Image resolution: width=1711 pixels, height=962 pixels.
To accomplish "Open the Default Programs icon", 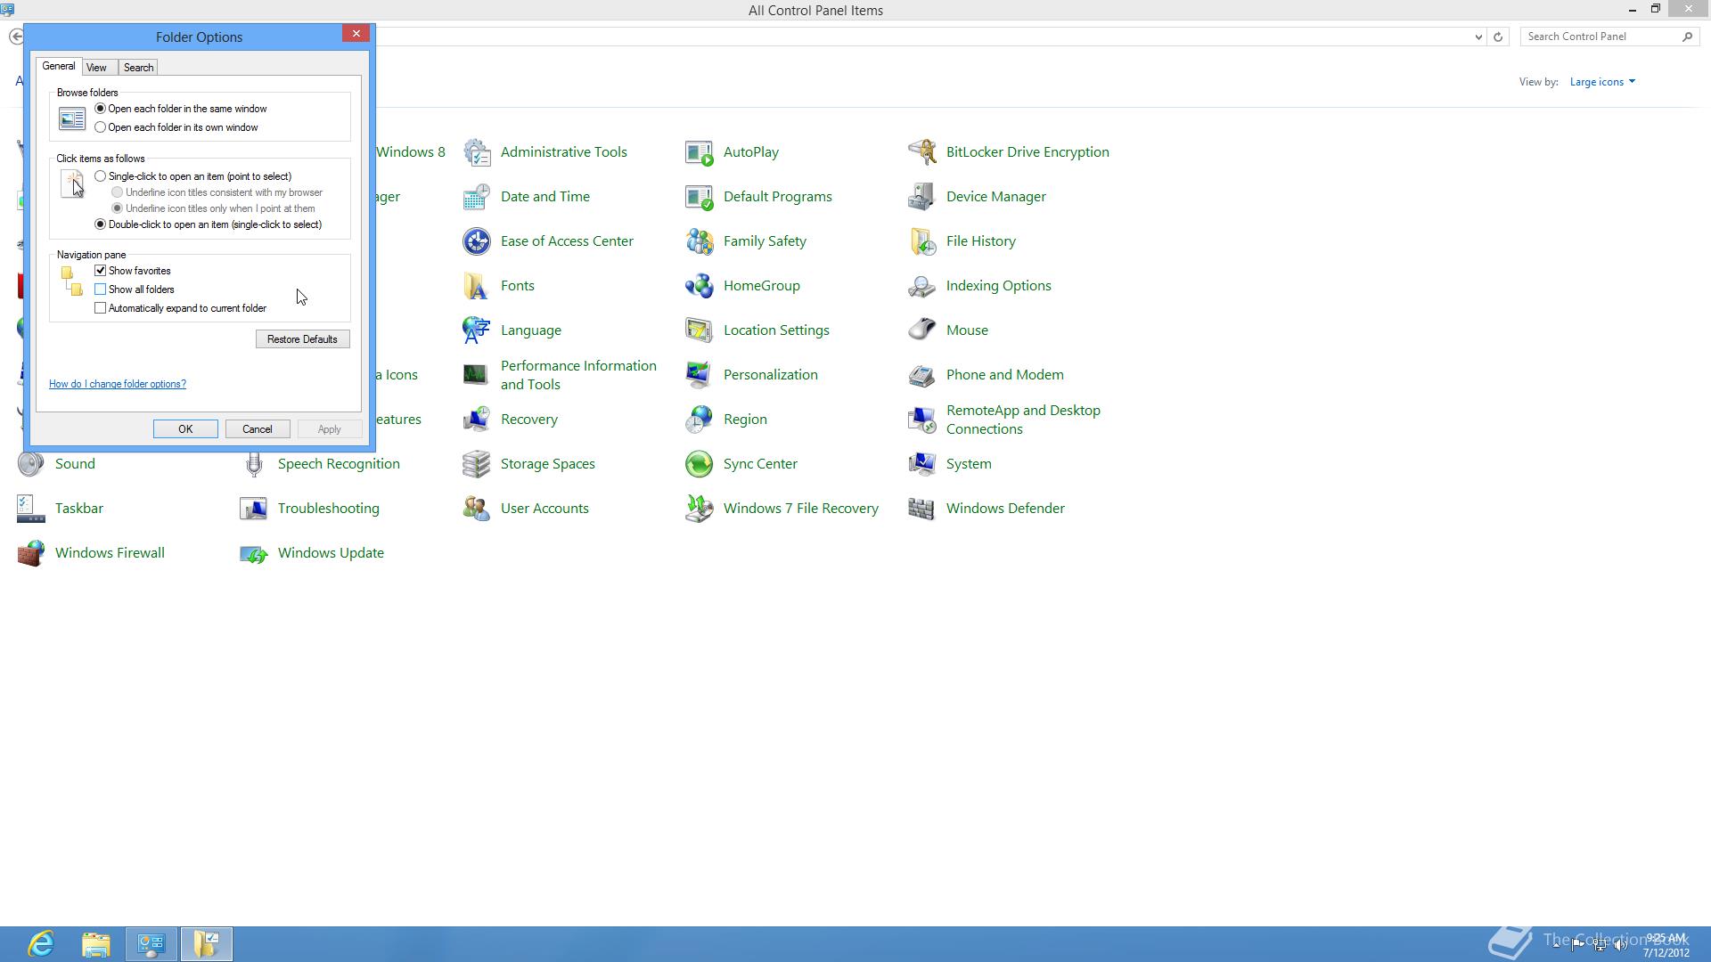I will pos(700,197).
